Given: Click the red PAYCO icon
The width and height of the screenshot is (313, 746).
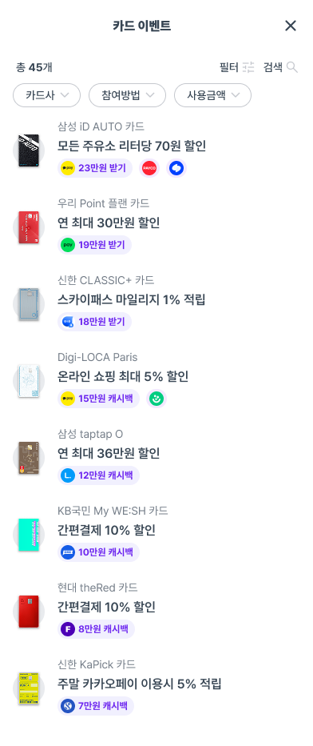Looking at the screenshot, I should pyautogui.click(x=149, y=168).
